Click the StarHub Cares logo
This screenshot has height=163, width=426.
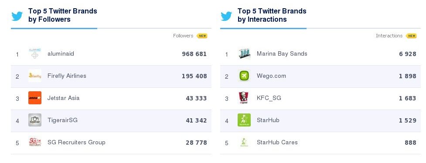244,142
